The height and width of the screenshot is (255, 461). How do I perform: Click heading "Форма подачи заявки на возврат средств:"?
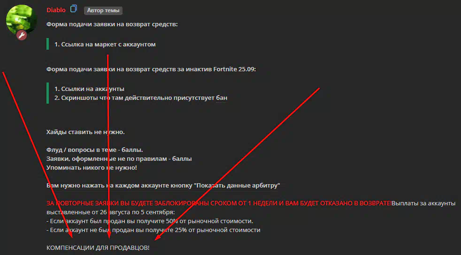(112, 24)
